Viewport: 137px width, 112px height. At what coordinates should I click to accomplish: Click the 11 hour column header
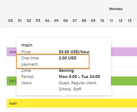111,21
